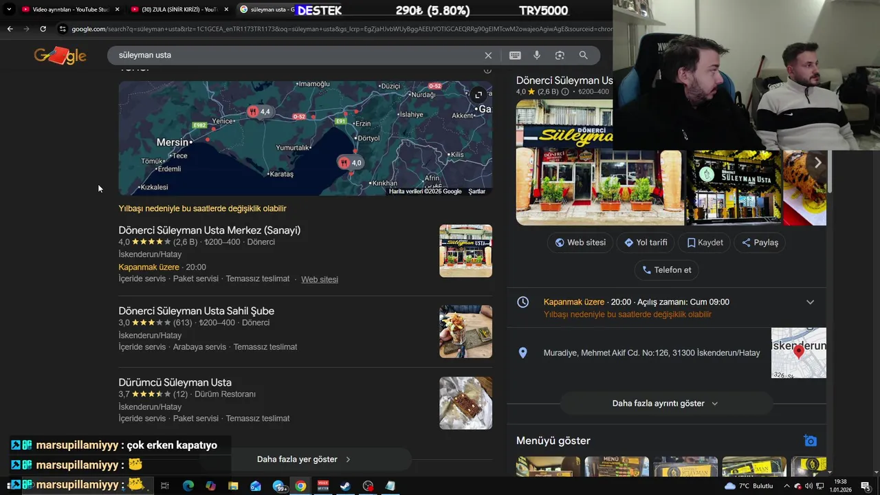Launch Microsoft Edge from taskbar

188,486
